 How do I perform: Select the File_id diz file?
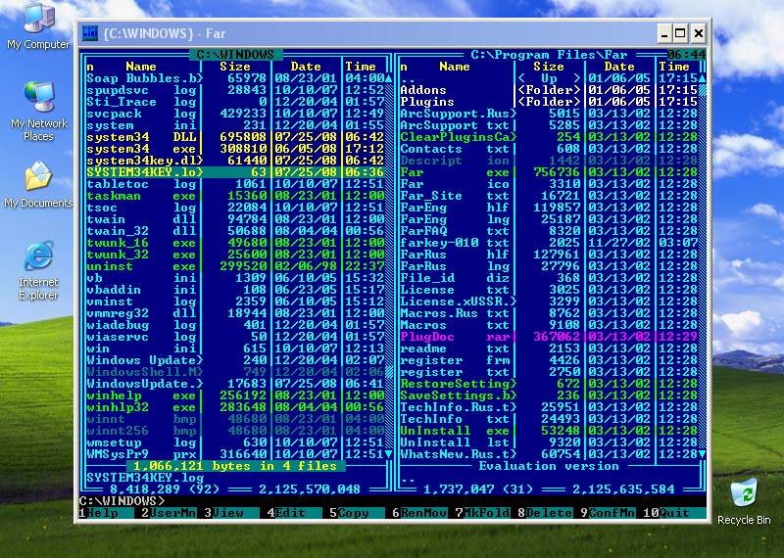(549, 278)
